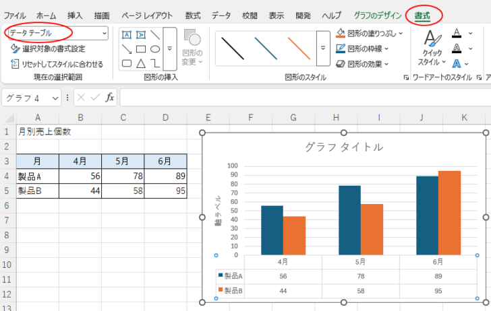Image resolution: width=491 pixels, height=311 pixels.
Task: Open the ファイル tab
Action: (15, 15)
